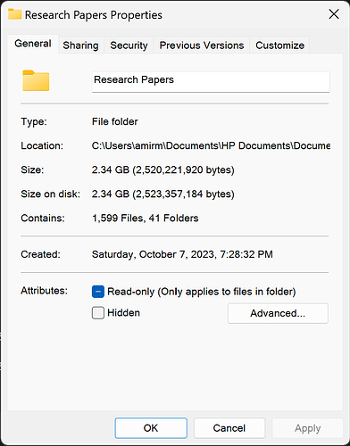Click the Location path text
Viewport: 350px width, 446px height.
tap(211, 145)
